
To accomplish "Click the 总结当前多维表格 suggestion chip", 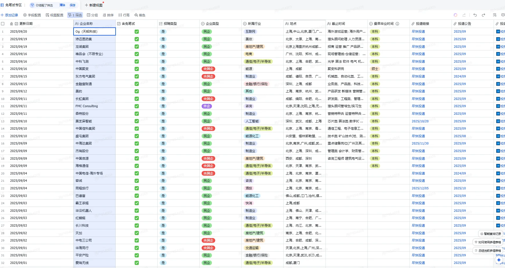I will [x=487, y=251].
